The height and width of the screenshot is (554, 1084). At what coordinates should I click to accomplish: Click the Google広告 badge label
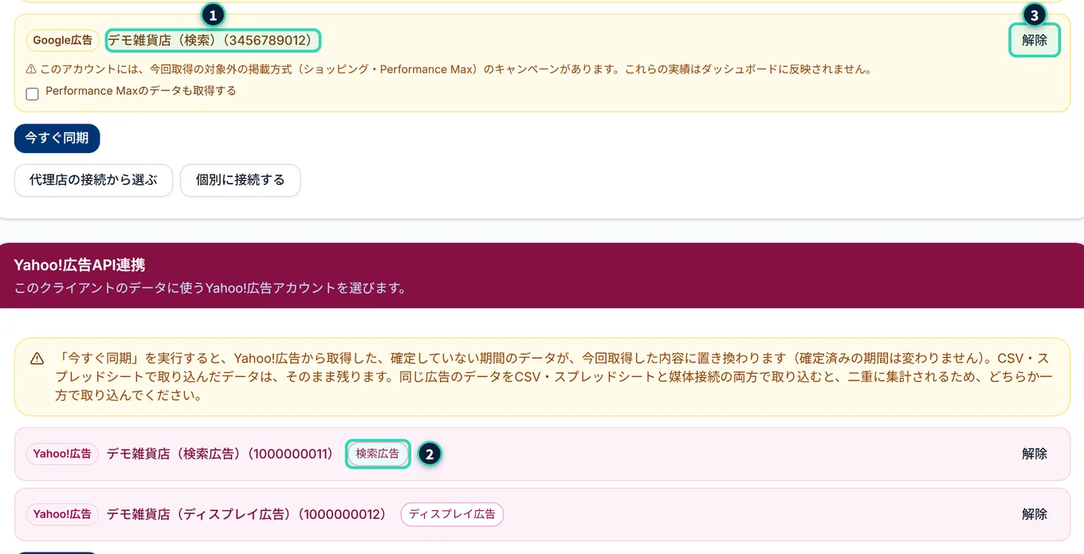63,40
